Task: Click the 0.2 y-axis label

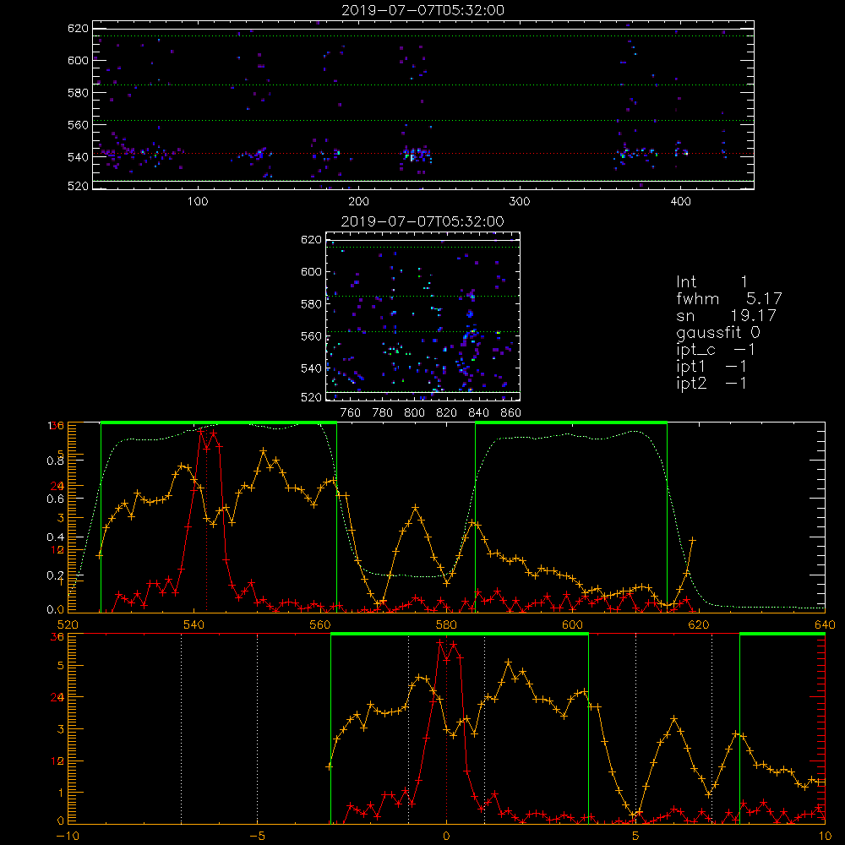Action: tap(57, 575)
